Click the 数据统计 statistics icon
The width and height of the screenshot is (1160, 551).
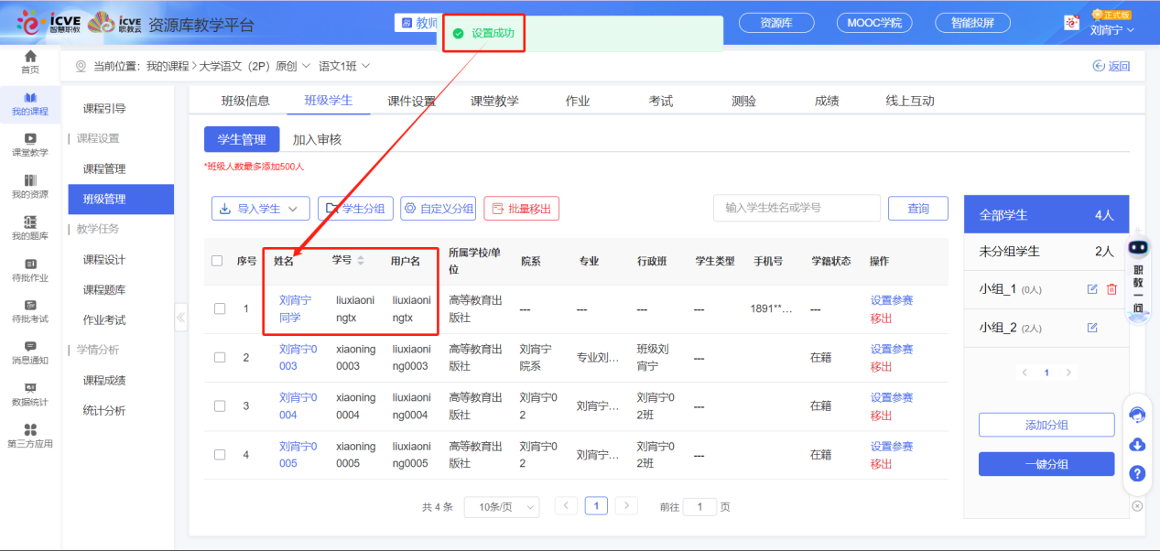[x=29, y=392]
